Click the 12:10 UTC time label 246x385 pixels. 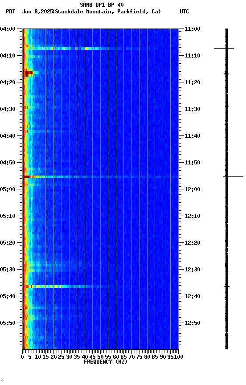tap(193, 216)
